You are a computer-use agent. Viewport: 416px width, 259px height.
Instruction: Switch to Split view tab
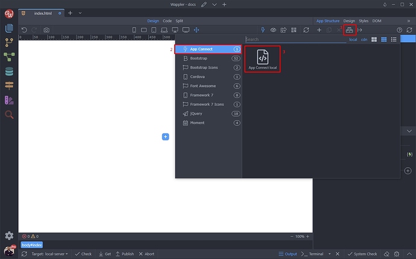pyautogui.click(x=179, y=21)
